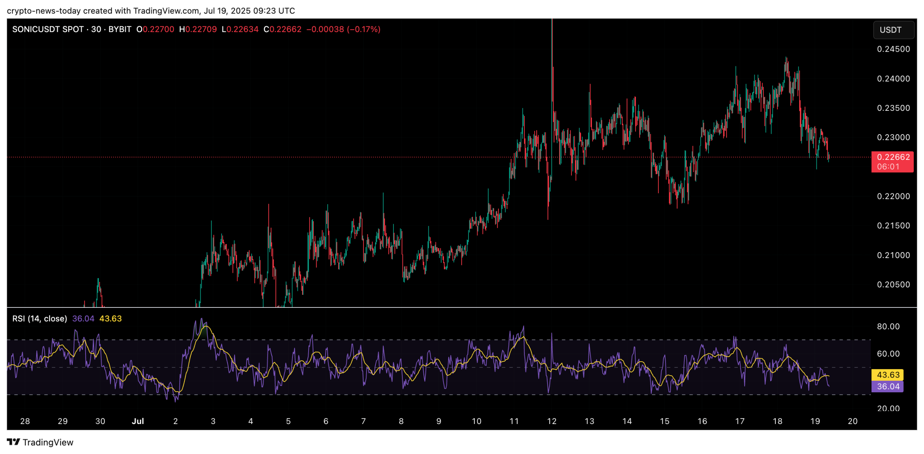Click the 0.24500 price axis label
Screen dimensions: 924x454
(x=893, y=49)
